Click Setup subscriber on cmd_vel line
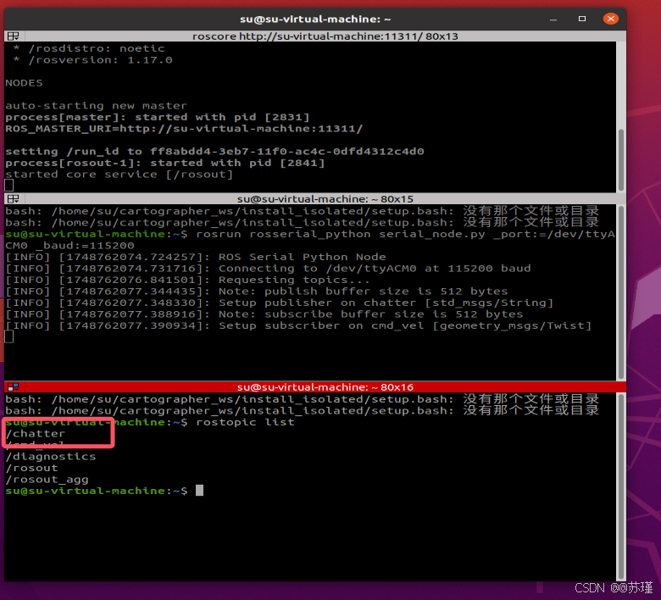Viewport: 661px width, 600px height. 298,325
